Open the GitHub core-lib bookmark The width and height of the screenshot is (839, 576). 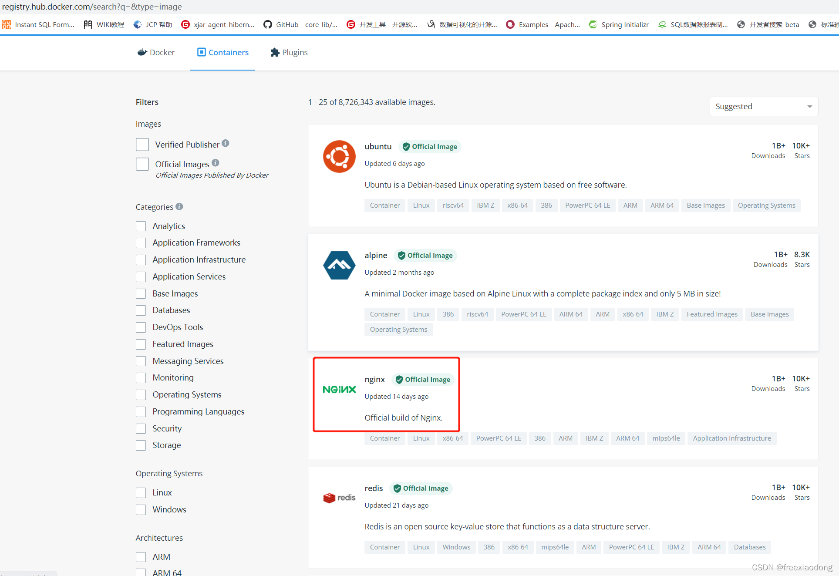(x=300, y=24)
